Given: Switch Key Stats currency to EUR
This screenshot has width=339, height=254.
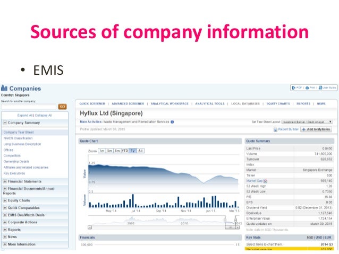Looking at the screenshot, I should [x=328, y=238].
